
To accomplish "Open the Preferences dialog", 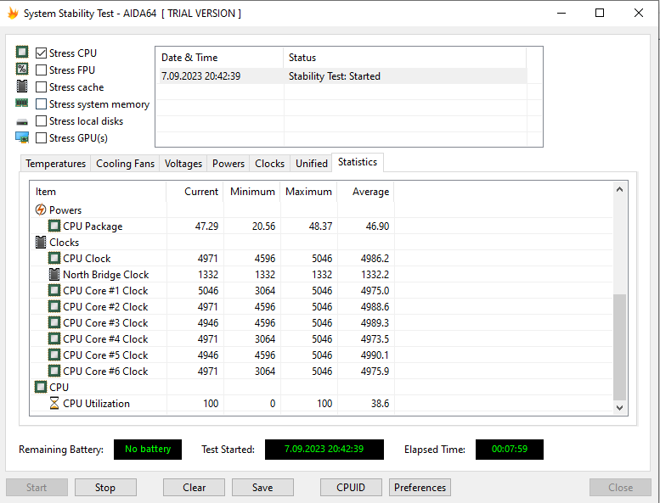I will tap(420, 488).
